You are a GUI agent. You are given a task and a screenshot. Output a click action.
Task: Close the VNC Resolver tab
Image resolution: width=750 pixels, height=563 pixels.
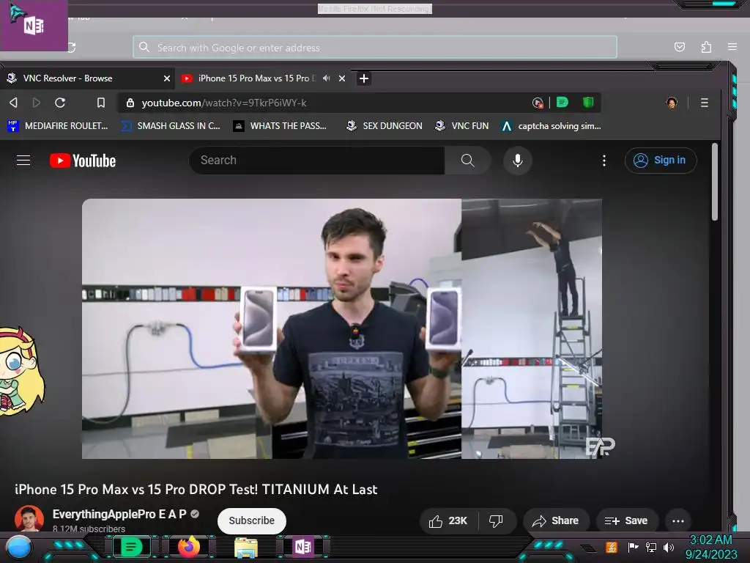click(x=167, y=78)
